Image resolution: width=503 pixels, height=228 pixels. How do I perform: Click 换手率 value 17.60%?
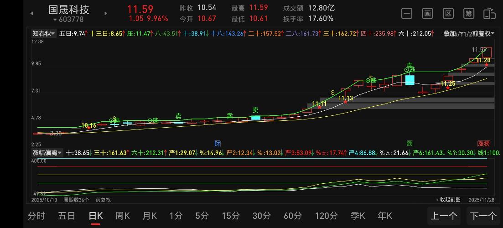pyautogui.click(x=321, y=19)
